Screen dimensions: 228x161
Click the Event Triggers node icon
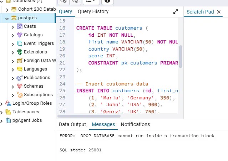[x=20, y=43]
